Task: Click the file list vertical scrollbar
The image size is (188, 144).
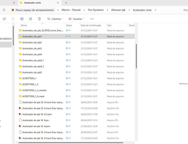Action: pyautogui.click(x=136, y=56)
